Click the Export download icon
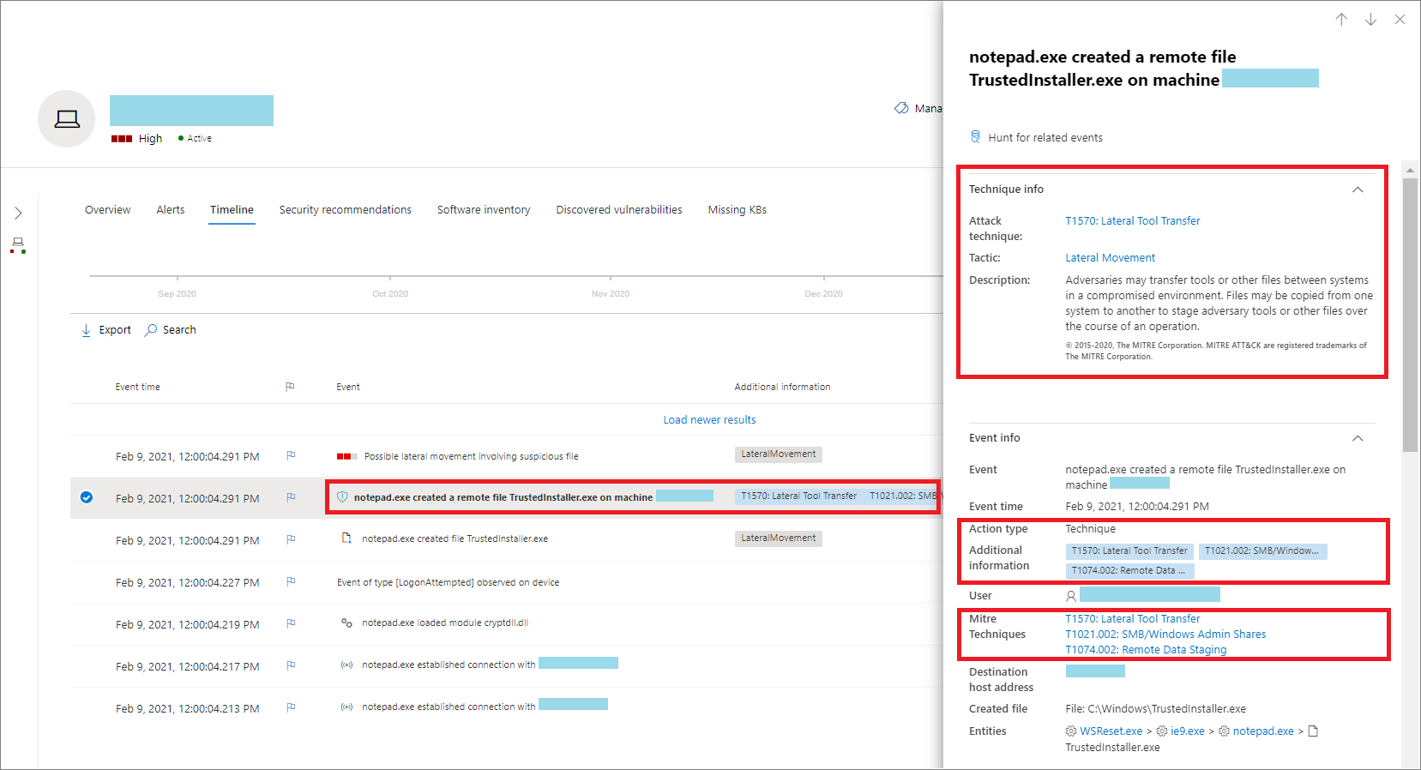This screenshot has height=770, width=1421. [x=86, y=330]
